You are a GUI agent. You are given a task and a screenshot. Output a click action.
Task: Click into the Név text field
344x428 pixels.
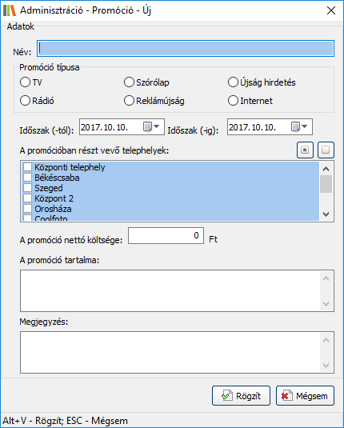pyautogui.click(x=186, y=49)
